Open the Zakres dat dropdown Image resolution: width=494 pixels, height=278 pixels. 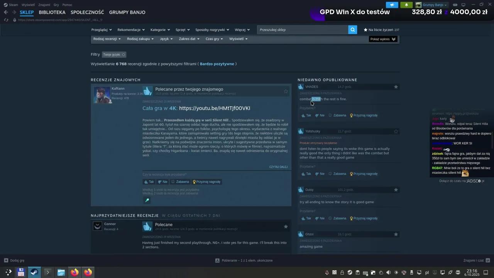click(x=189, y=39)
